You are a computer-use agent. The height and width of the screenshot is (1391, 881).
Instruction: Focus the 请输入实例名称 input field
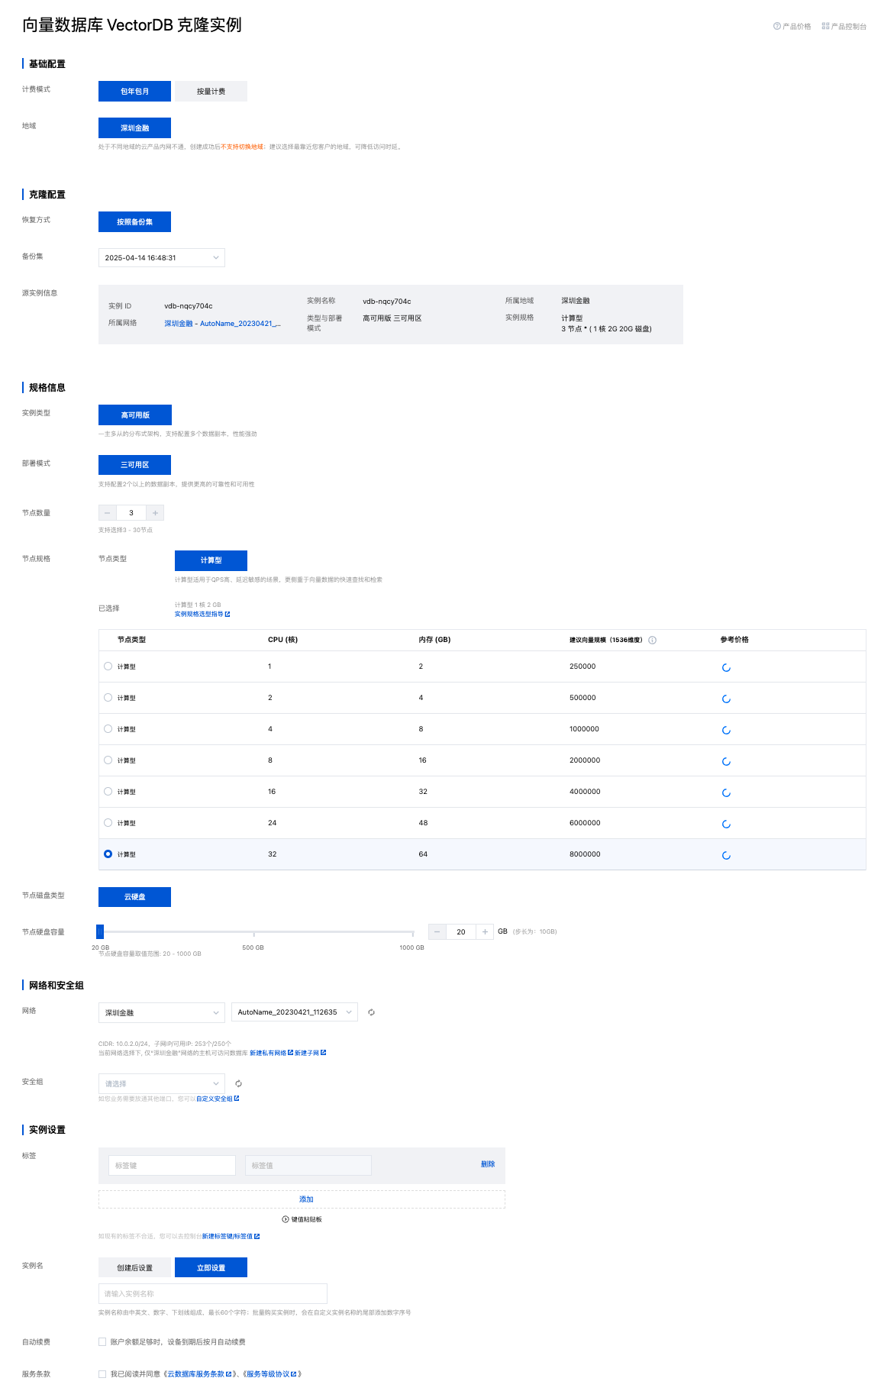click(x=213, y=1293)
